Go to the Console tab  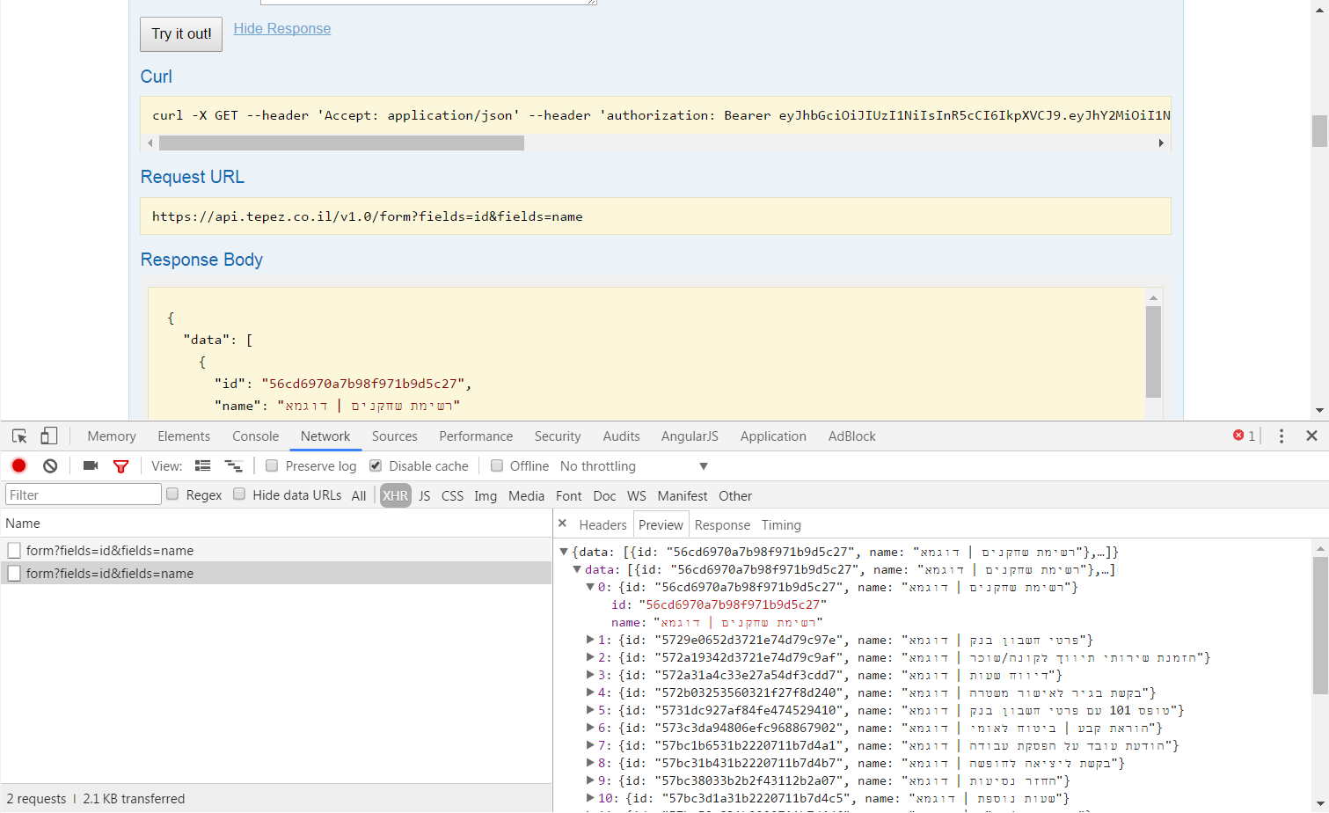255,436
